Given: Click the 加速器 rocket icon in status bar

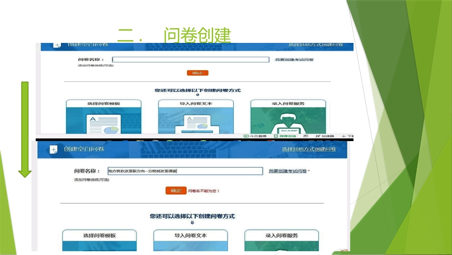Looking at the screenshot, I should click(318, 136).
